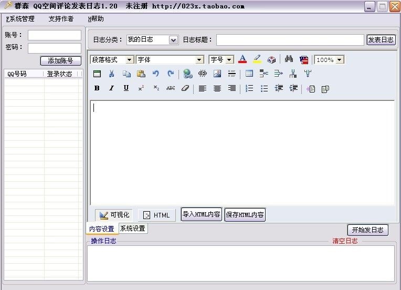Click the scissors Cut icon
The width and height of the screenshot is (401, 290).
111,74
